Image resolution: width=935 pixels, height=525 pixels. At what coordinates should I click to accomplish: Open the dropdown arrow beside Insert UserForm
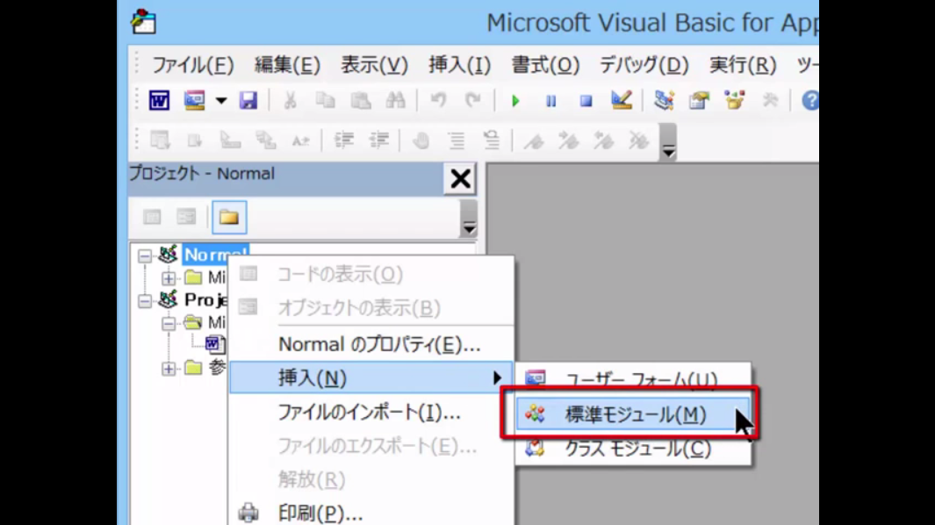pos(221,101)
